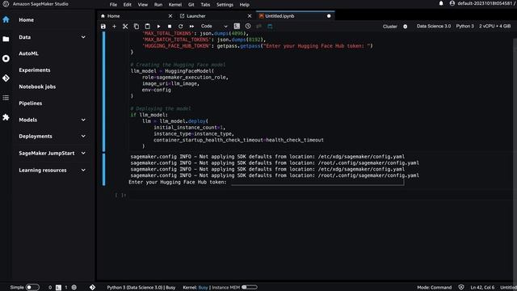
Task: Expand the Data section
Action: coord(83,37)
